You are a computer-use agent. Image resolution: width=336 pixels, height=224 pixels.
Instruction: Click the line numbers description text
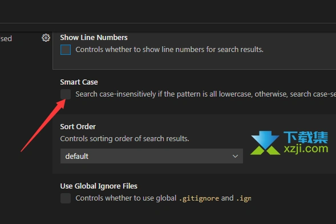169,50
